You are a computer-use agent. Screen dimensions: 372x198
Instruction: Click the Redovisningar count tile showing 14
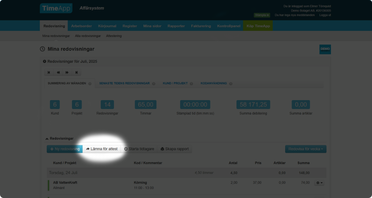(107, 104)
